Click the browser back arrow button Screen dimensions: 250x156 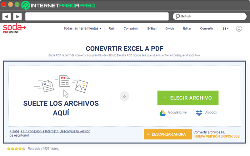click(6, 17)
